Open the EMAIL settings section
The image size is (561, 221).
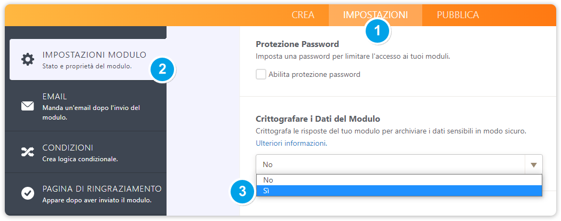tap(54, 97)
